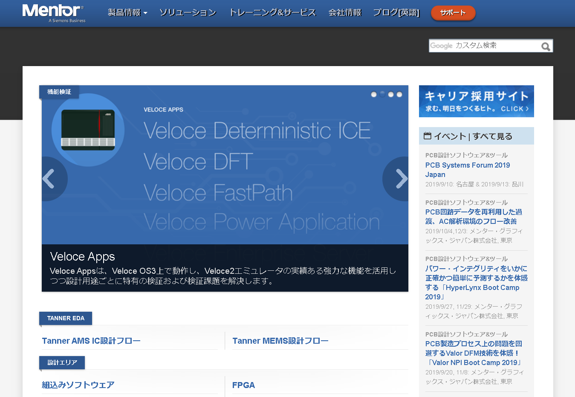Open the Tanner MEMS設計フロー link

pyautogui.click(x=280, y=341)
